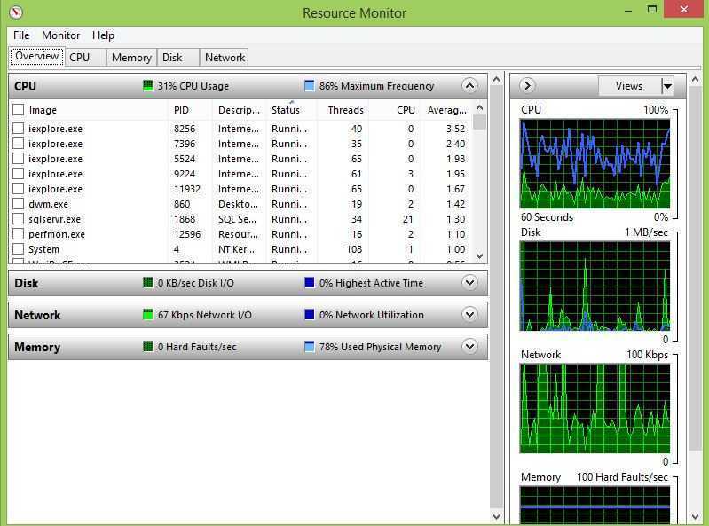
Task: Click average CPU value 3.52
Action: click(455, 129)
